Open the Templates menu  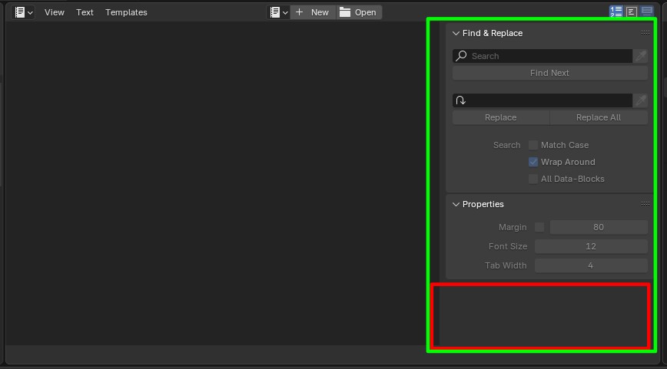click(x=126, y=12)
